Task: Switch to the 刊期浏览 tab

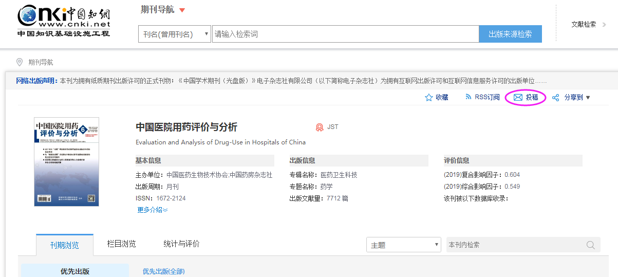Action: click(x=65, y=245)
